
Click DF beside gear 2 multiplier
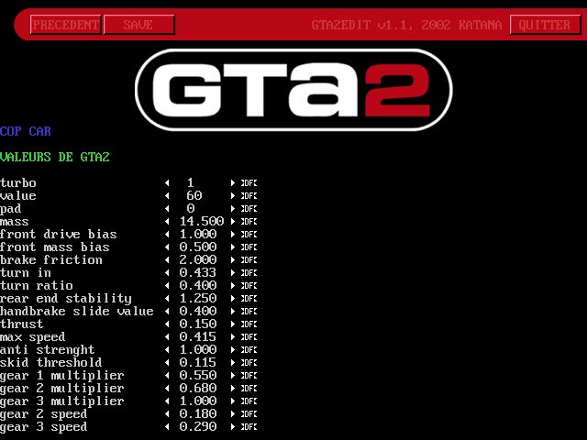click(x=249, y=388)
